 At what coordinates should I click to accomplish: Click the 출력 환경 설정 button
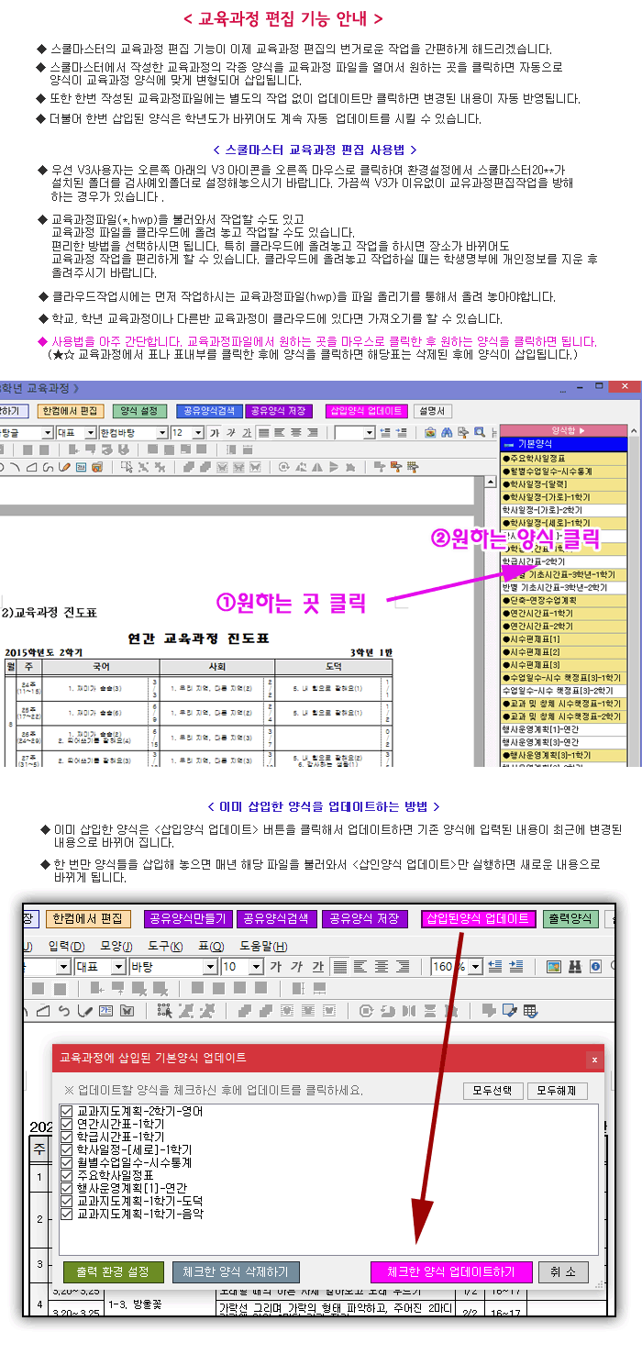coord(113,1272)
